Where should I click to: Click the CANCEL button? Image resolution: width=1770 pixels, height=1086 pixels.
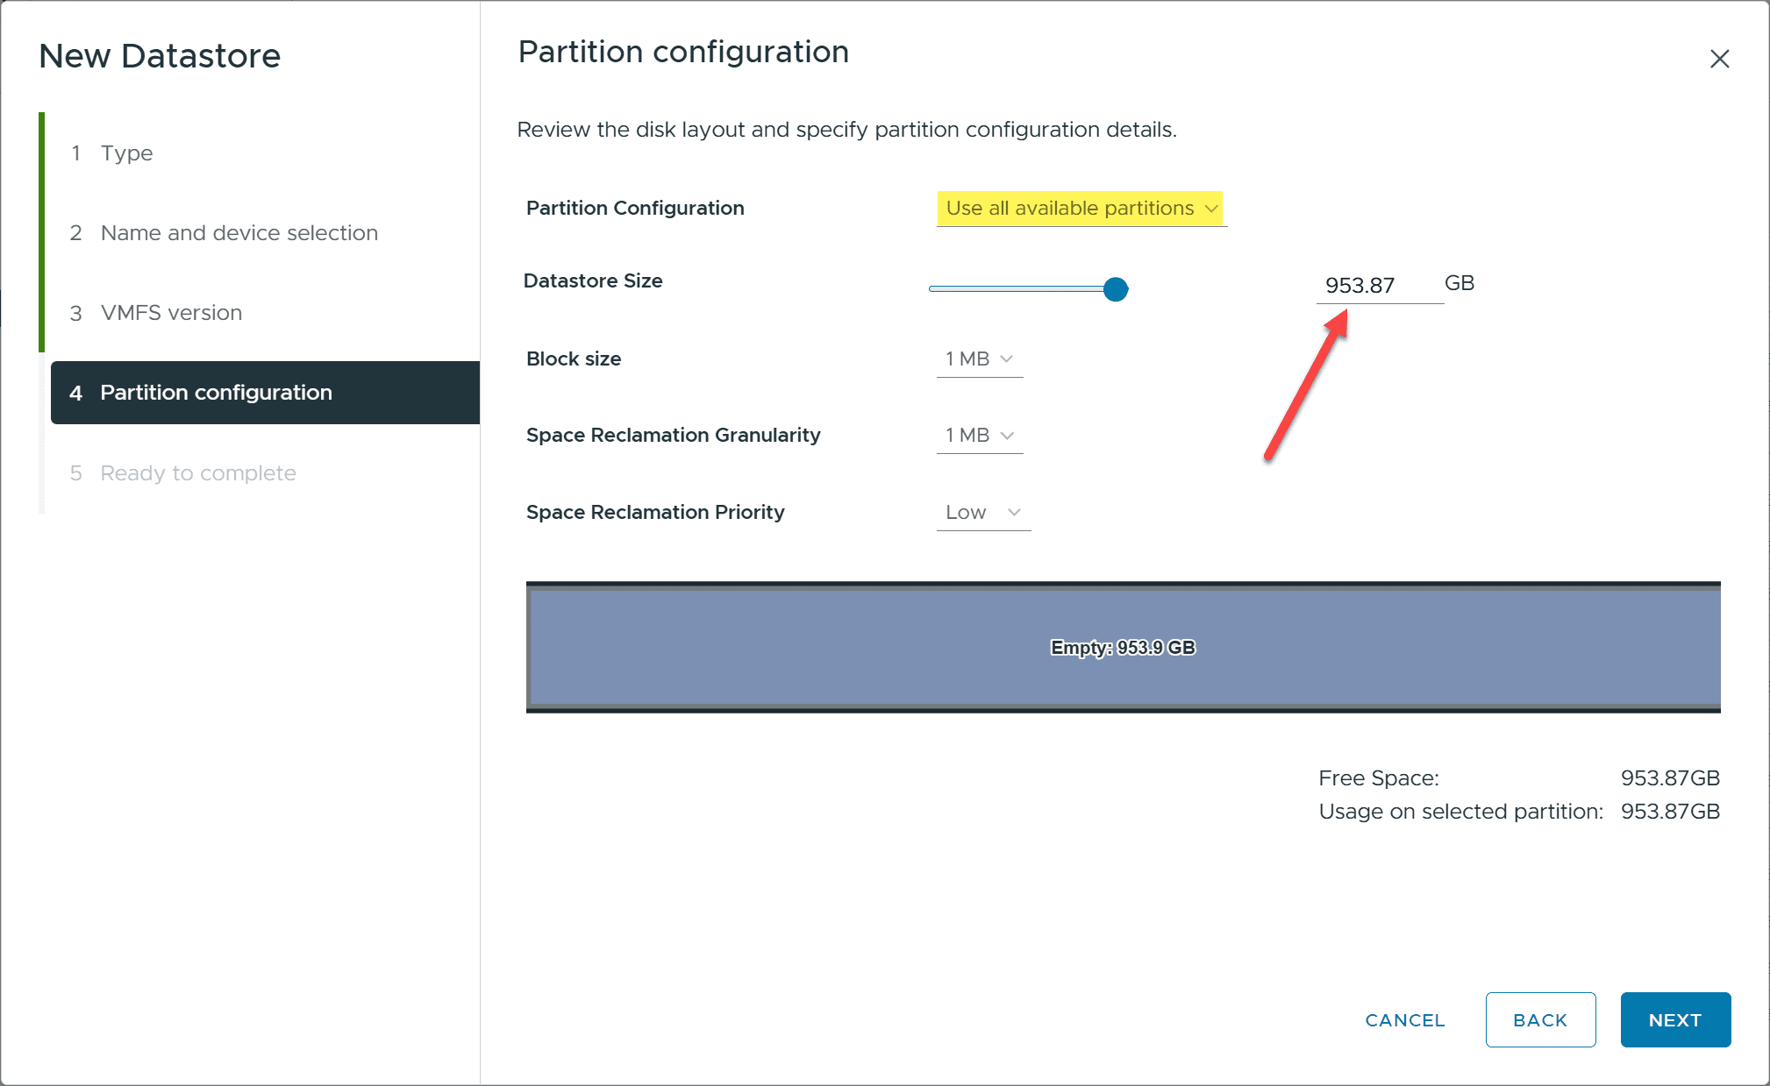[x=1405, y=1020]
